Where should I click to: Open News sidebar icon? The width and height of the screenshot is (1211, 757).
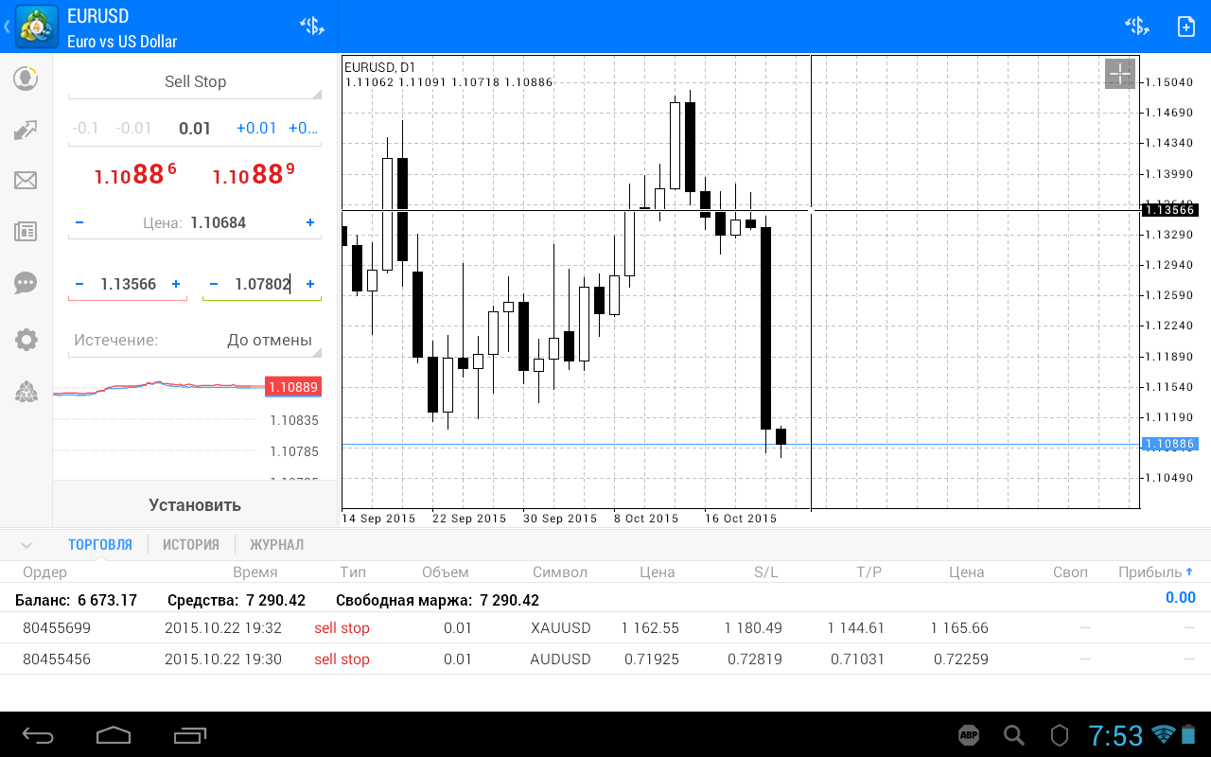pos(26,231)
